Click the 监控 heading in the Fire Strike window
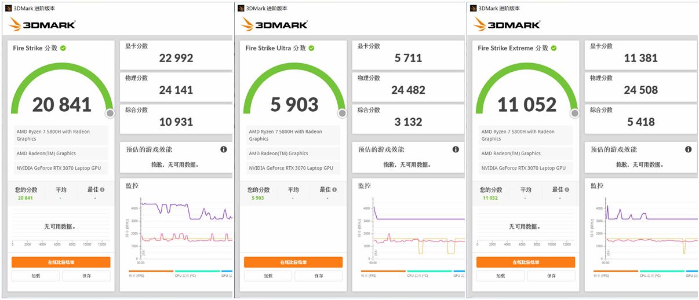699x300 pixels. coord(132,186)
